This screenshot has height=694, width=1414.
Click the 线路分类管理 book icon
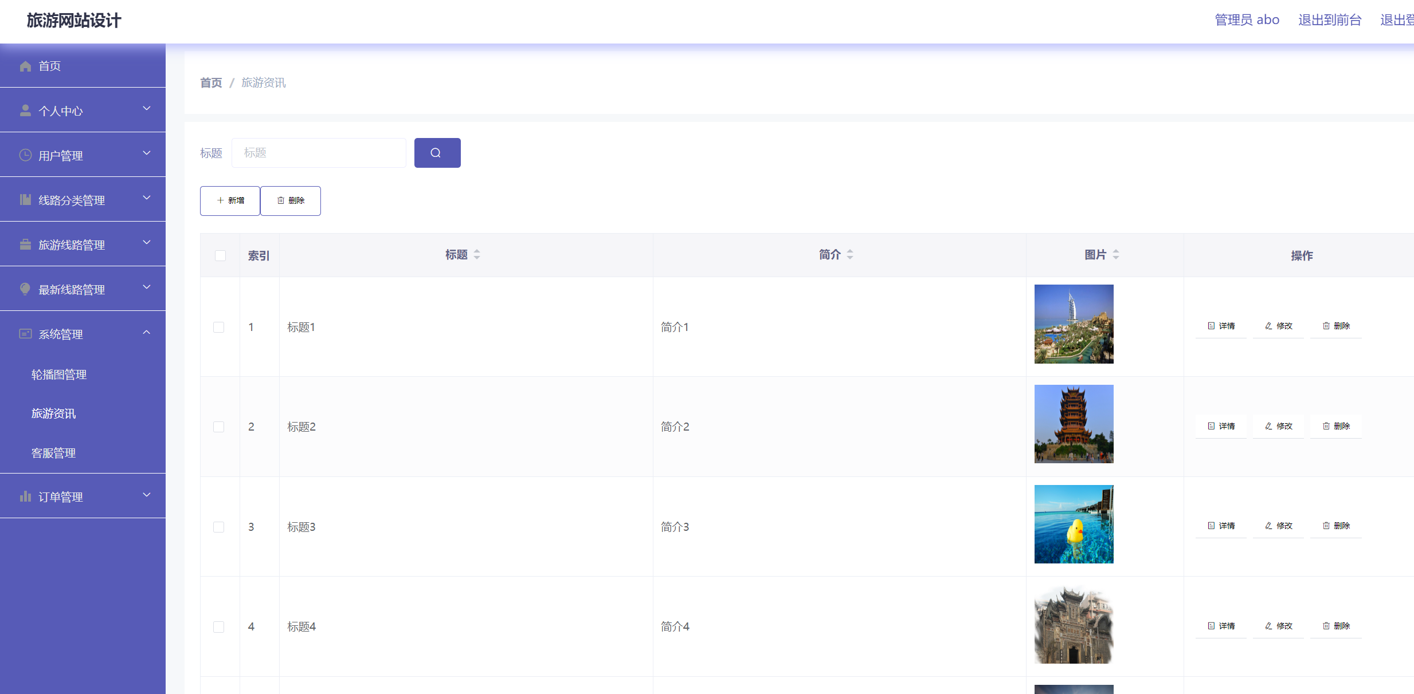(x=25, y=199)
